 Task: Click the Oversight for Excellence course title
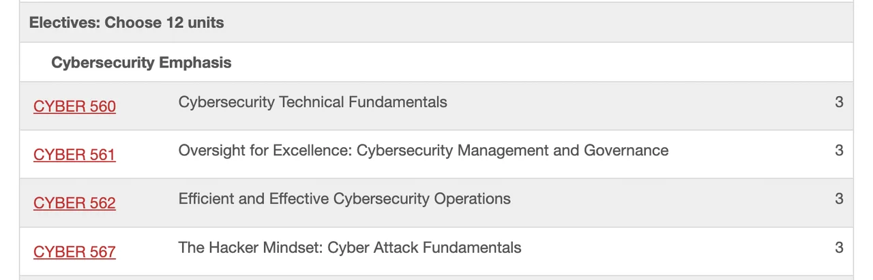pos(423,150)
